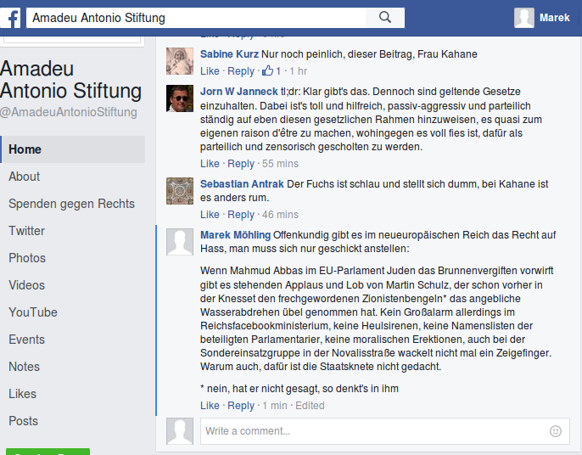Open the Notes section

[24, 366]
